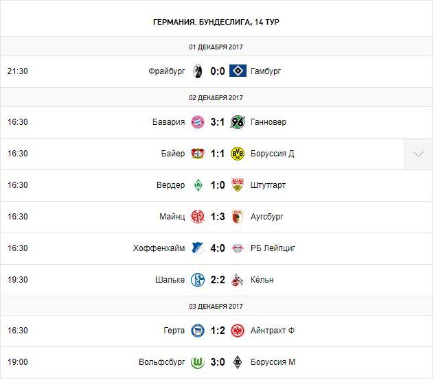Open the Бавария team link
Screen dimensions: 434x380
point(168,122)
